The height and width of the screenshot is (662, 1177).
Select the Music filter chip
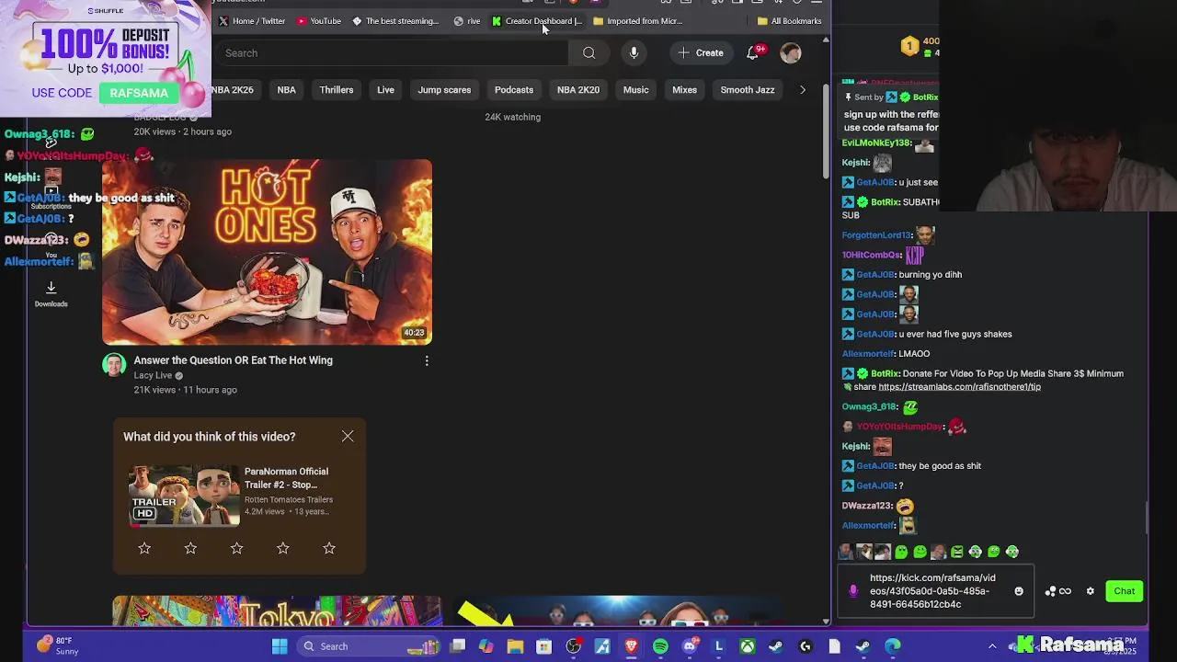[635, 90]
